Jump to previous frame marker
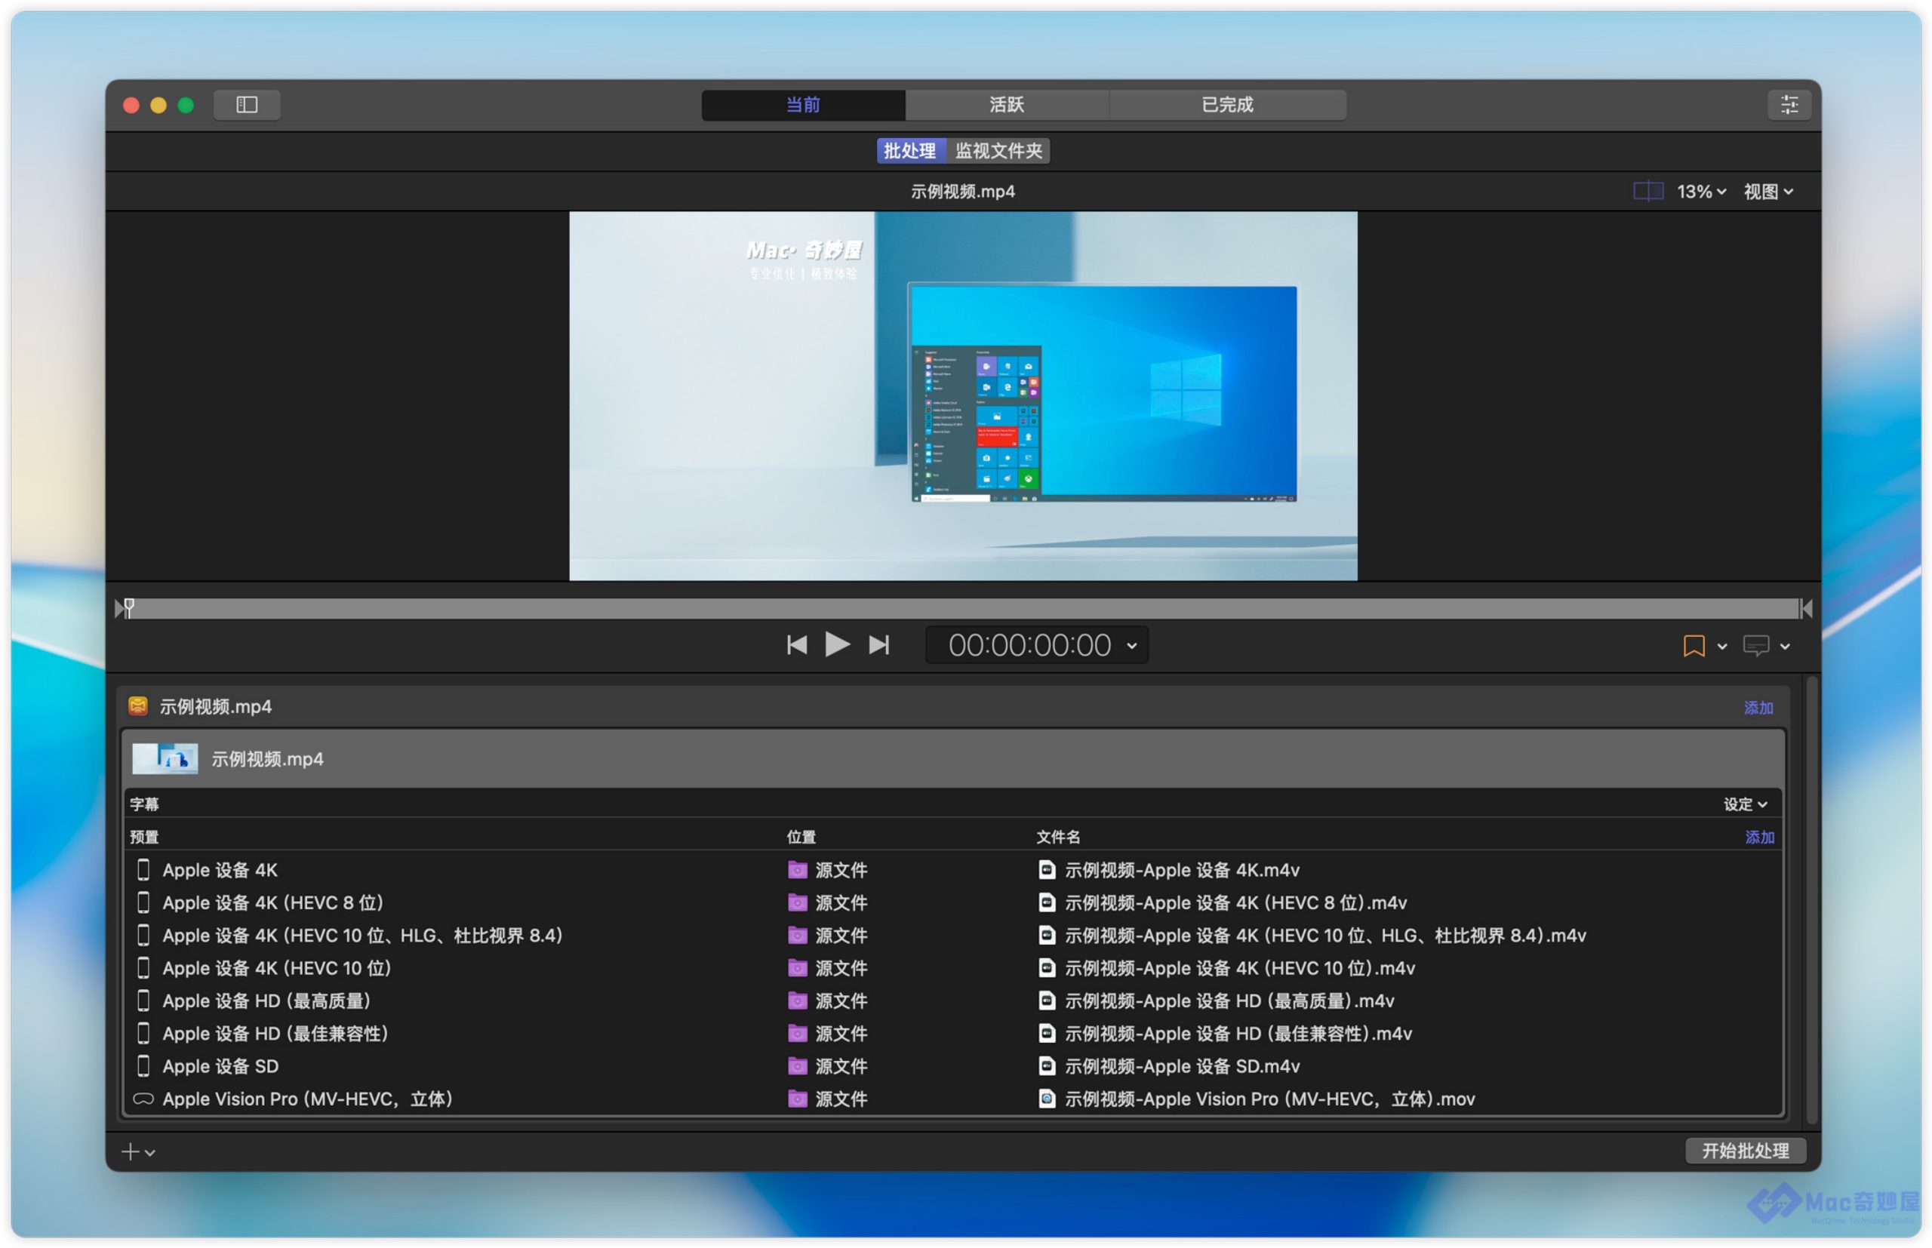This screenshot has height=1248, width=1932. [x=797, y=645]
